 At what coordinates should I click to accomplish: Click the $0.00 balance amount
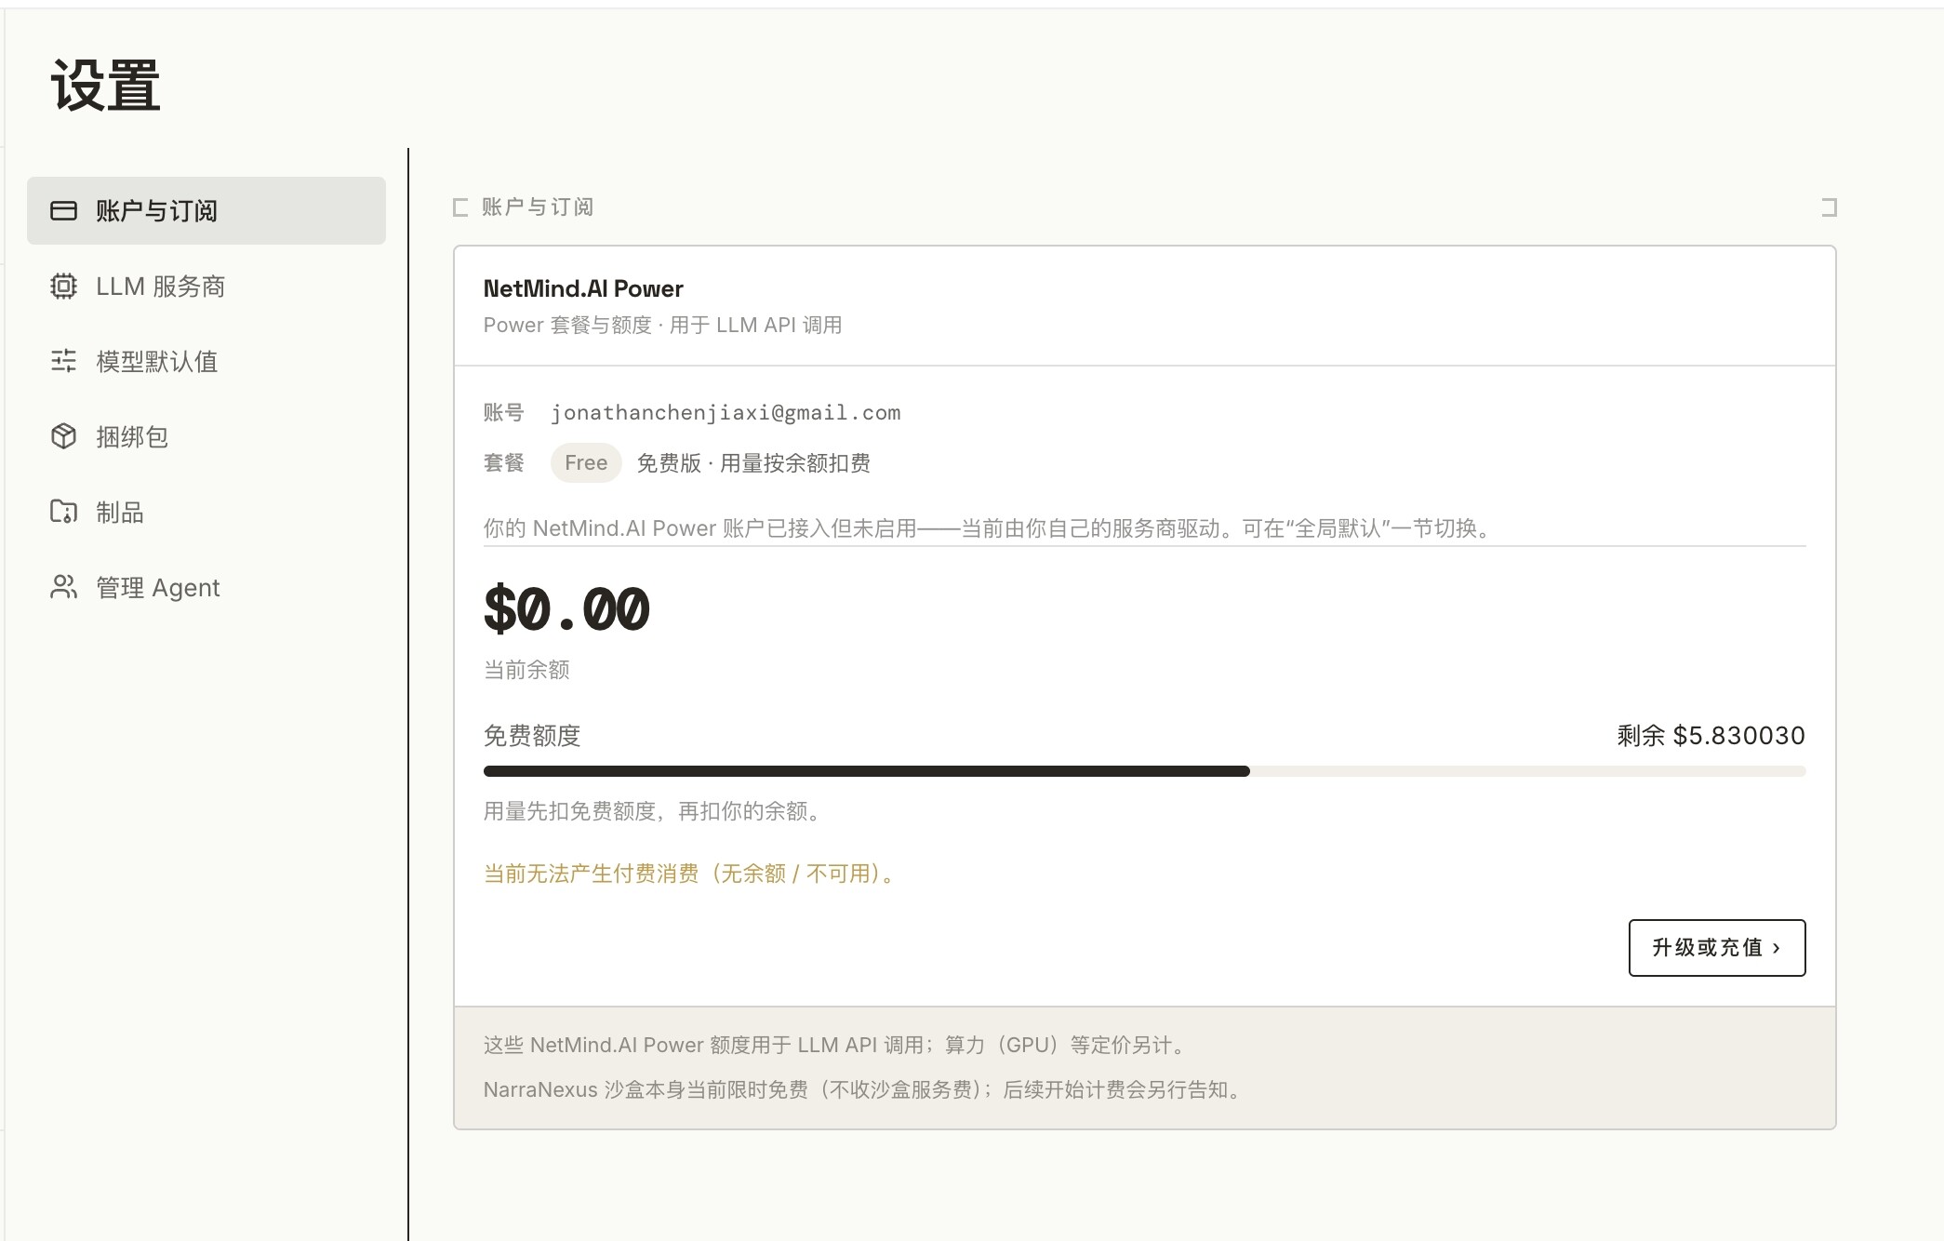pyautogui.click(x=566, y=610)
